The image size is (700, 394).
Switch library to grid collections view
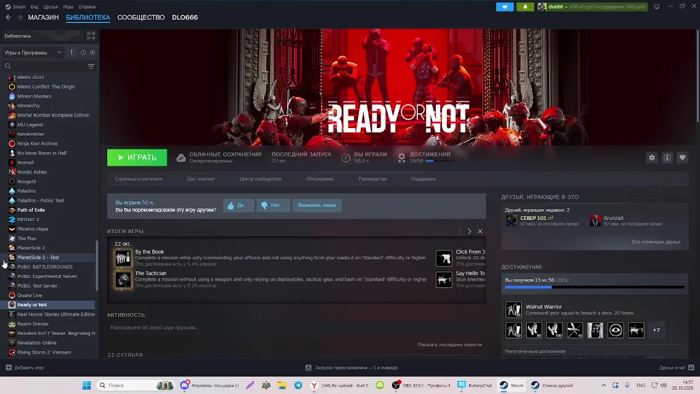[91, 36]
